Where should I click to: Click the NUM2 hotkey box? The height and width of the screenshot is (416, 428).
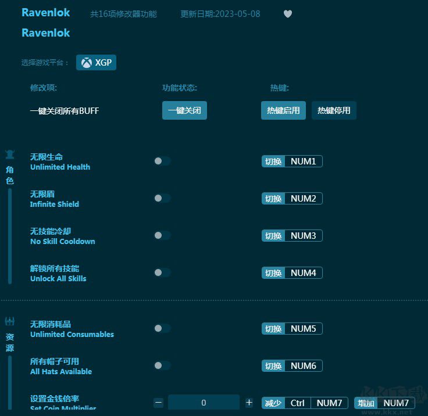(x=303, y=198)
